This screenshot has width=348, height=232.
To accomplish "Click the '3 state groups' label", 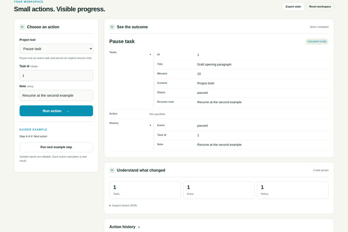I will (x=321, y=170).
